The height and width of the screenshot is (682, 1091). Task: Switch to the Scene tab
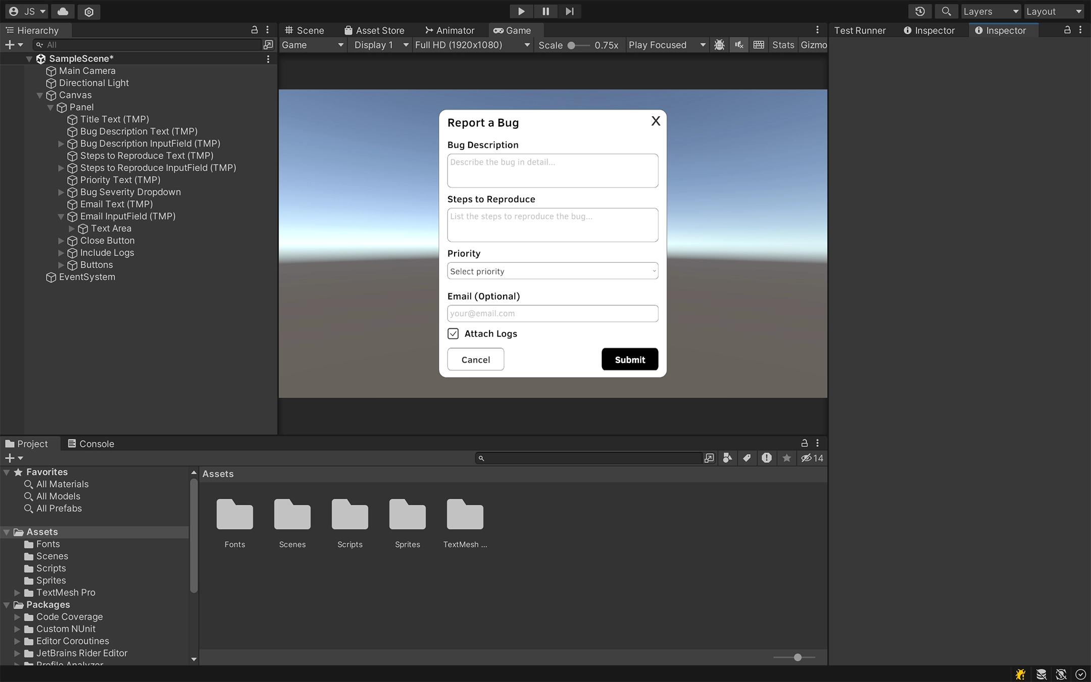[304, 30]
